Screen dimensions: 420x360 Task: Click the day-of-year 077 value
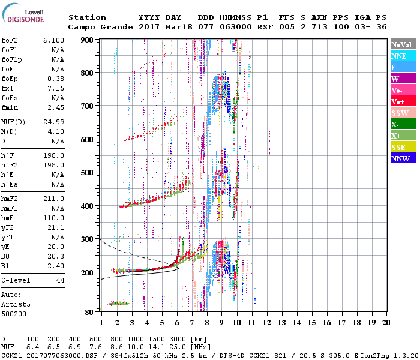coord(206,27)
